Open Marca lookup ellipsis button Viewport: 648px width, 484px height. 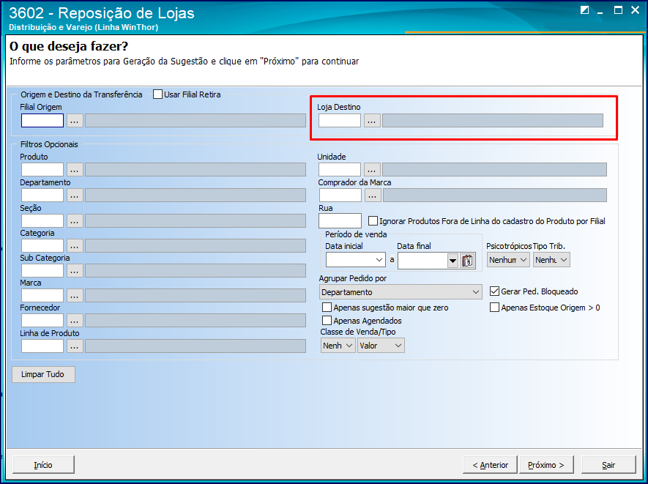point(75,296)
